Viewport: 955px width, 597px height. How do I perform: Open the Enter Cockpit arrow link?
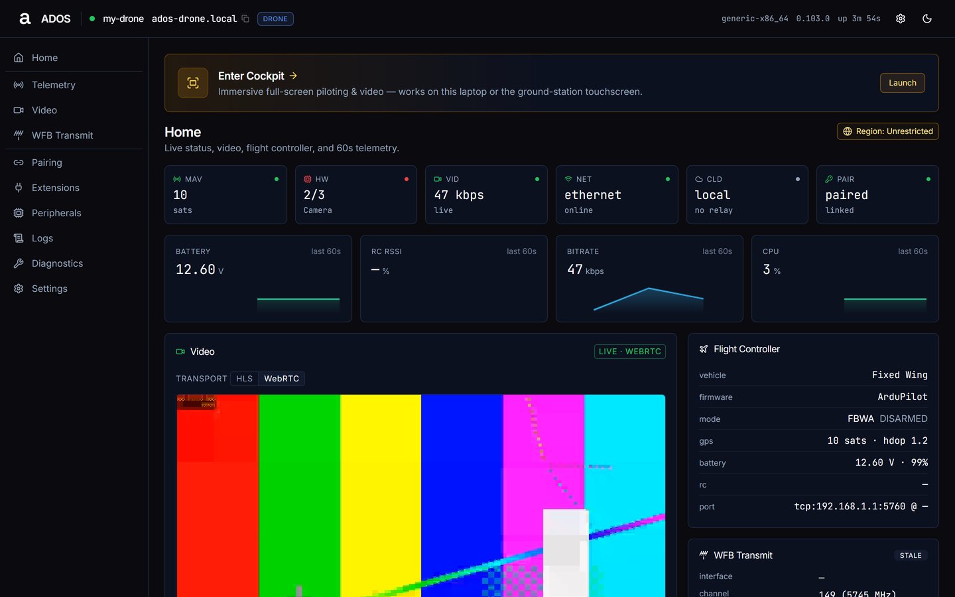click(x=293, y=76)
